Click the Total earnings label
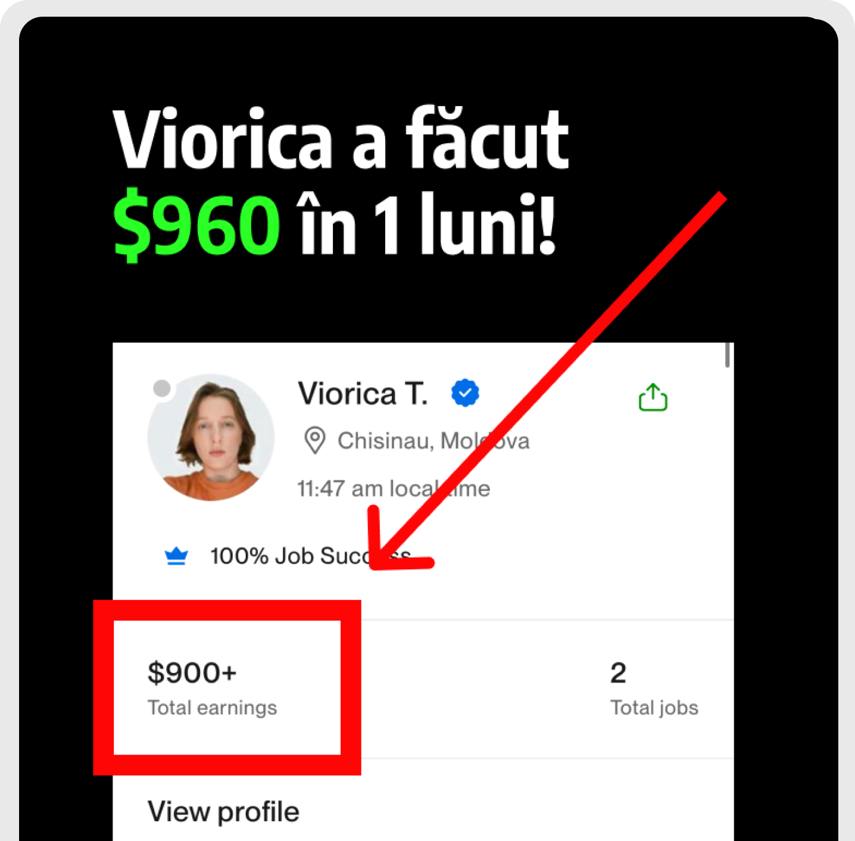 click(x=212, y=708)
